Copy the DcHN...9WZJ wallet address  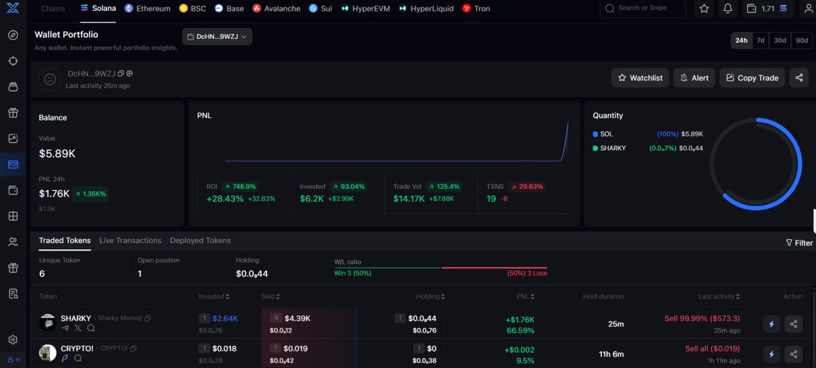point(120,73)
